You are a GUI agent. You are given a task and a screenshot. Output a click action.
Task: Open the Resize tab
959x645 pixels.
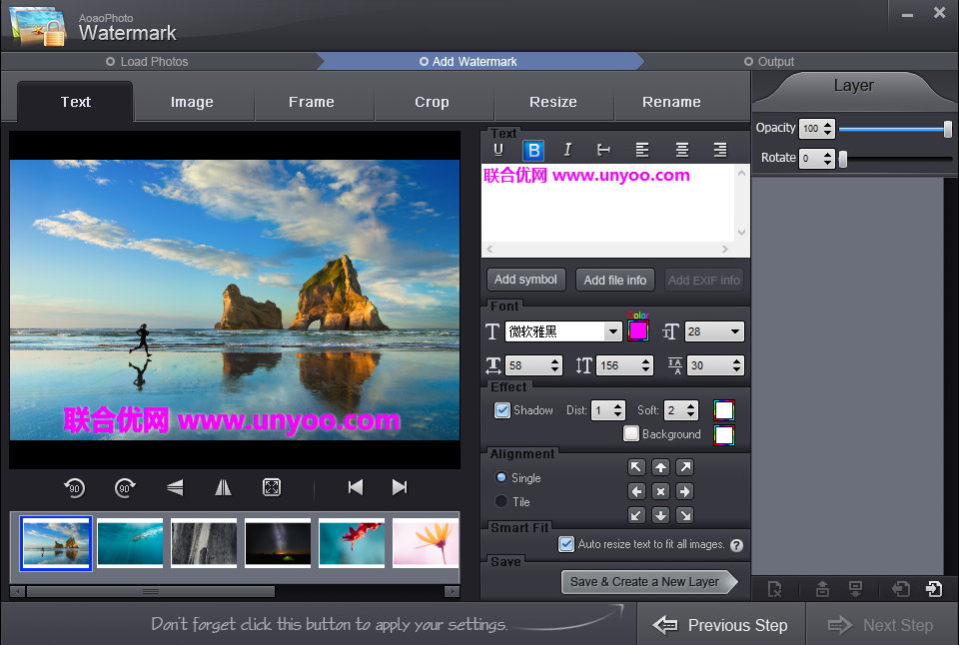point(552,102)
